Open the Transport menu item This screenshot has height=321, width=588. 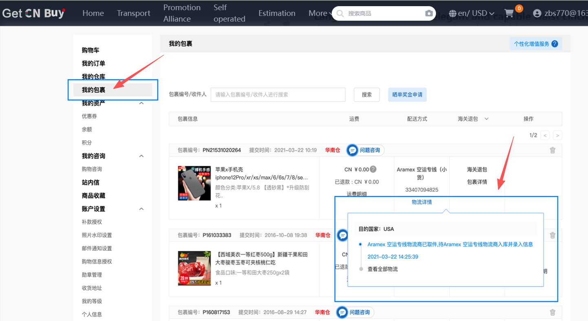click(x=133, y=13)
